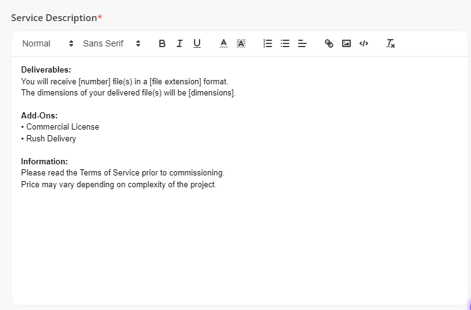Insert a bulleted list

click(285, 43)
